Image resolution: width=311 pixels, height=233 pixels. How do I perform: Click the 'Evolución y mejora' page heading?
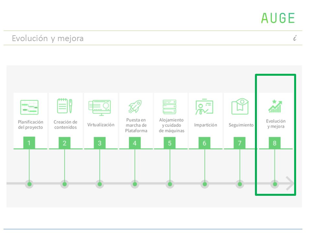[48, 38]
